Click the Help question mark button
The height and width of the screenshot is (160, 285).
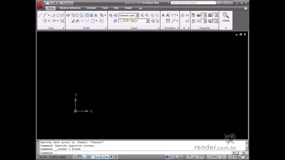click(246, 8)
